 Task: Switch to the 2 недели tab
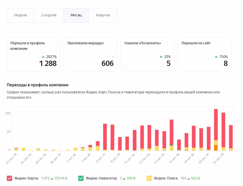pos(49,15)
